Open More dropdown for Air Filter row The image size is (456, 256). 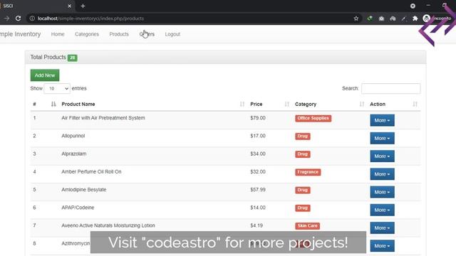(382, 120)
